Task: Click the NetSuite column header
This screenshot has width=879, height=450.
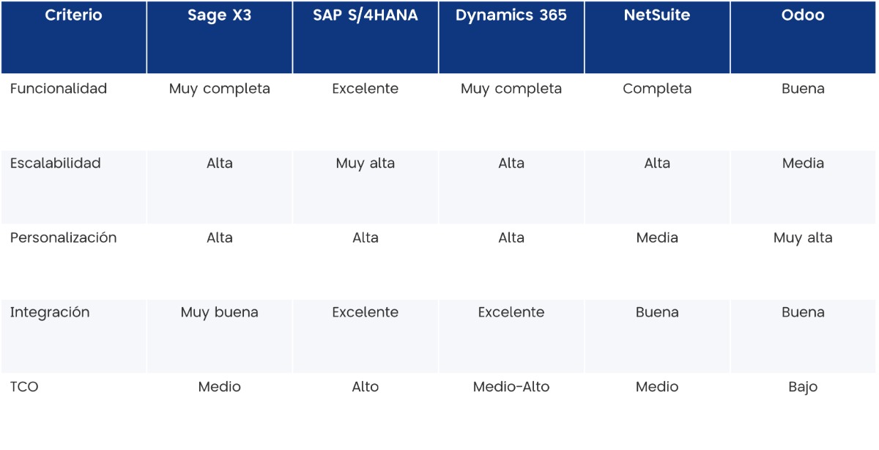Action: point(657,15)
